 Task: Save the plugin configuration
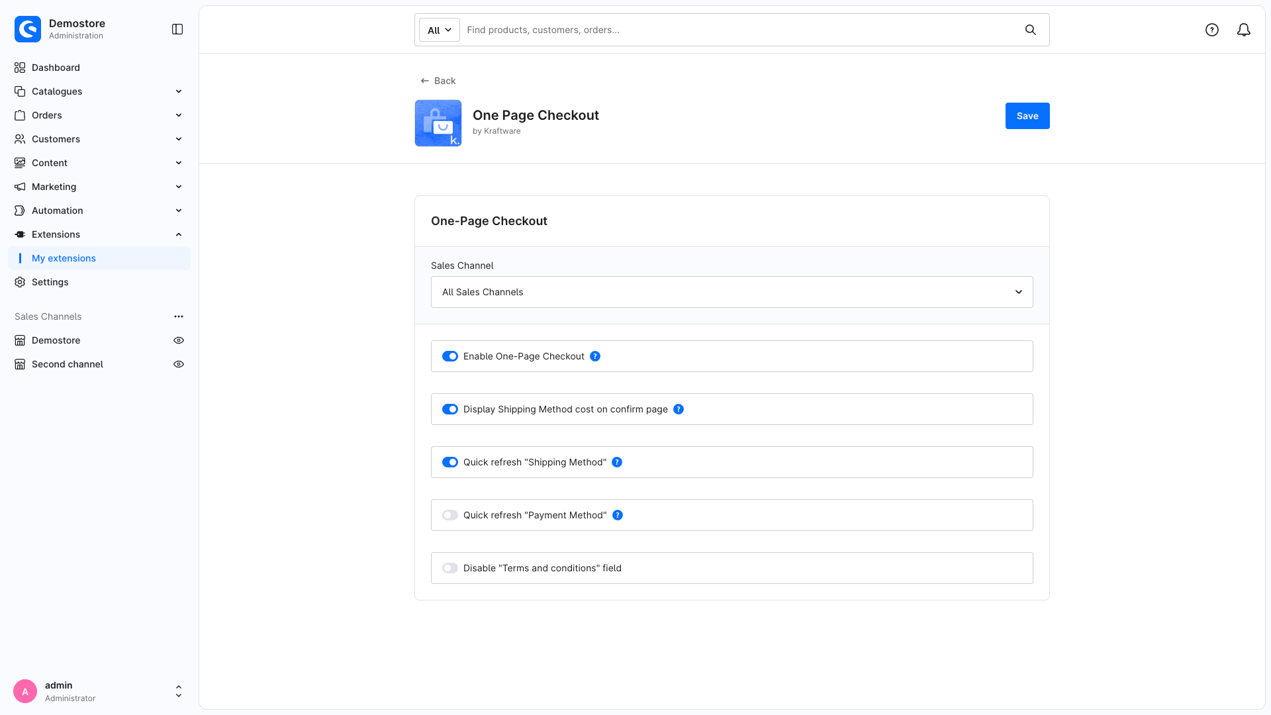(x=1027, y=116)
